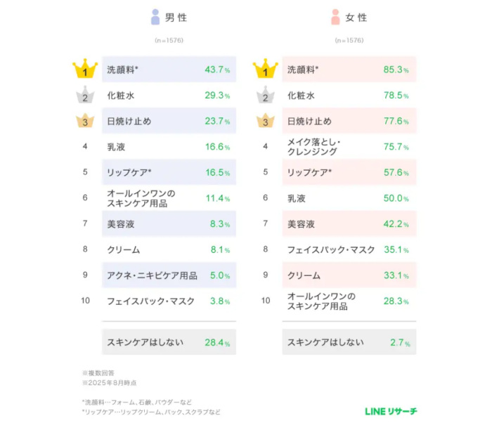Click the bronze rank 3 crown in female column
Image resolution: width=492 pixels, height=423 pixels.
pyautogui.click(x=266, y=121)
